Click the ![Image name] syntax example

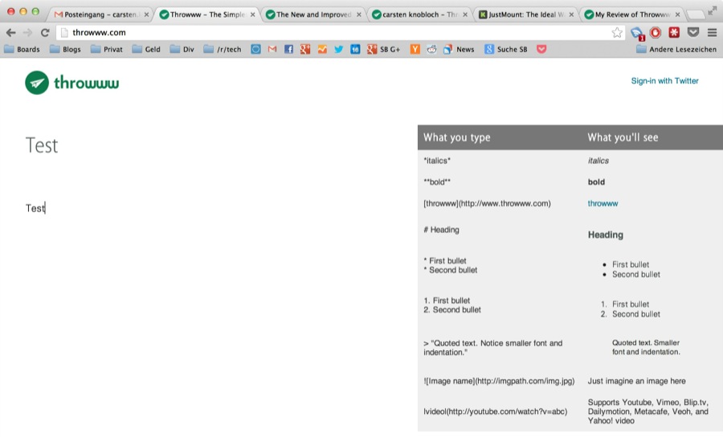[x=499, y=381]
